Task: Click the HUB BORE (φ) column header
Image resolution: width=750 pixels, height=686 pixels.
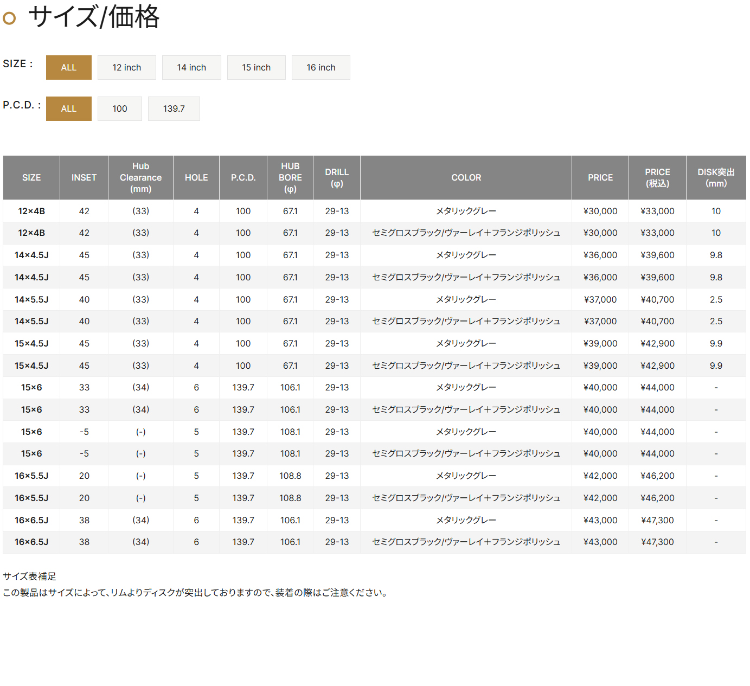Action: point(290,178)
